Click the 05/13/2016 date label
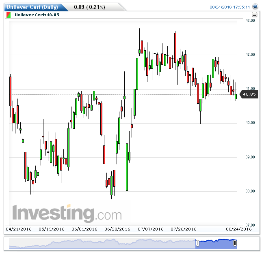264x254 pixels. pos(52,229)
